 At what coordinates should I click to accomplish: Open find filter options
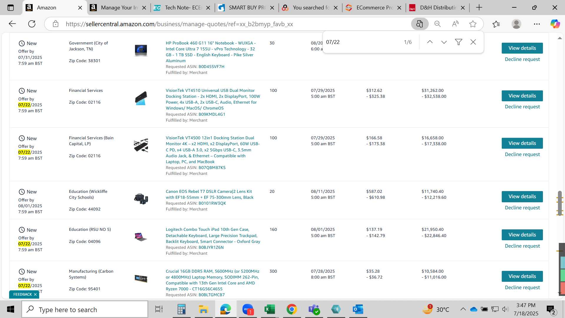coord(458,42)
